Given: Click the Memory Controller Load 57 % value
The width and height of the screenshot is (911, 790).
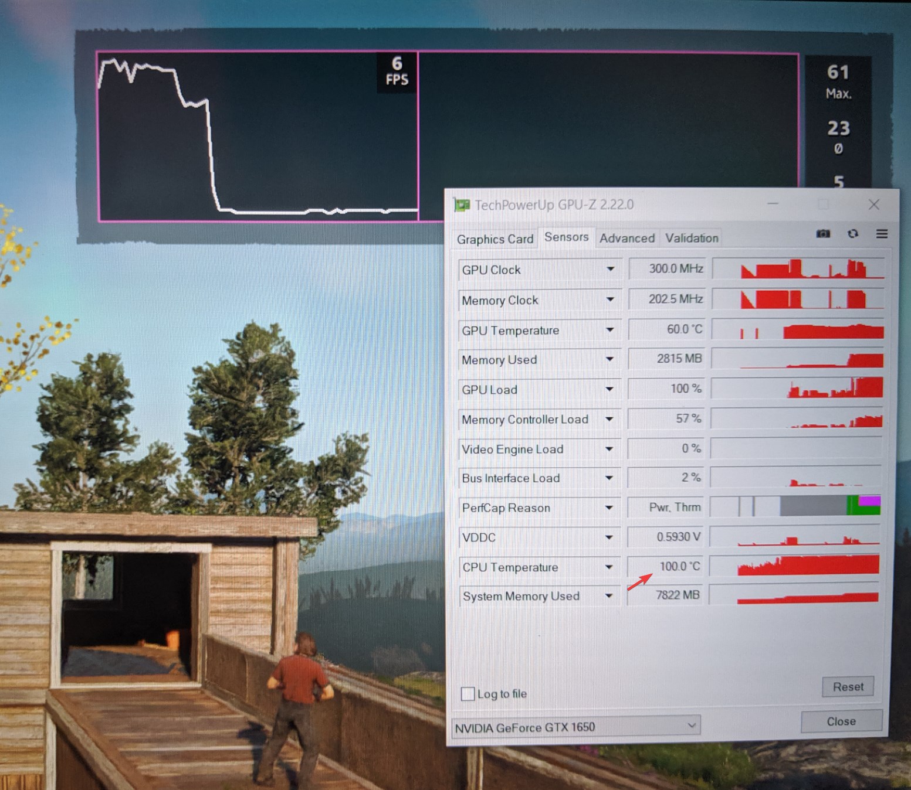Looking at the screenshot, I should pos(666,418).
